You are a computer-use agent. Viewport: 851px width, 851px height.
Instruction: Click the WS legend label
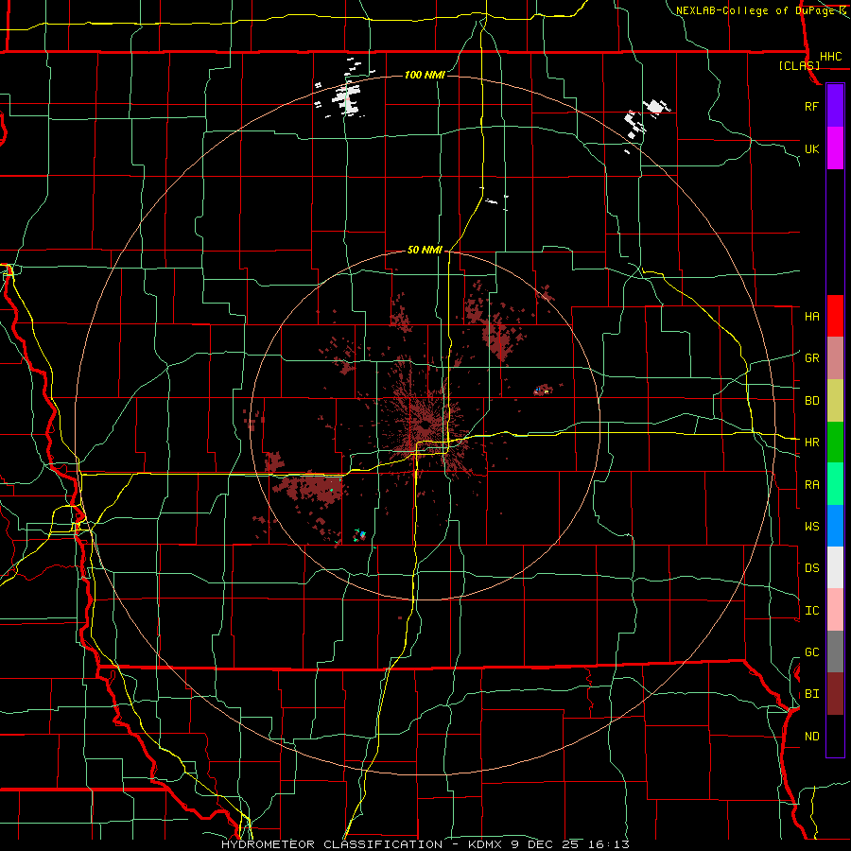point(812,527)
